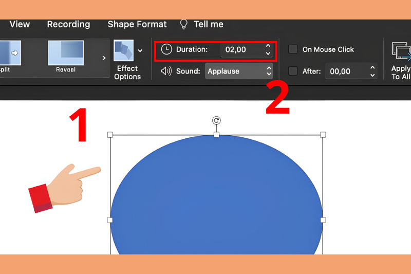Screen dimensions: 411x274
Task: Click the Tell me search box
Action: [209, 24]
